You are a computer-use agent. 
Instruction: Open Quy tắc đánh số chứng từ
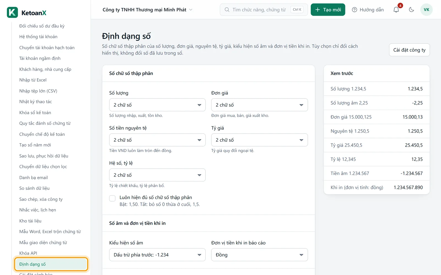coord(45,123)
